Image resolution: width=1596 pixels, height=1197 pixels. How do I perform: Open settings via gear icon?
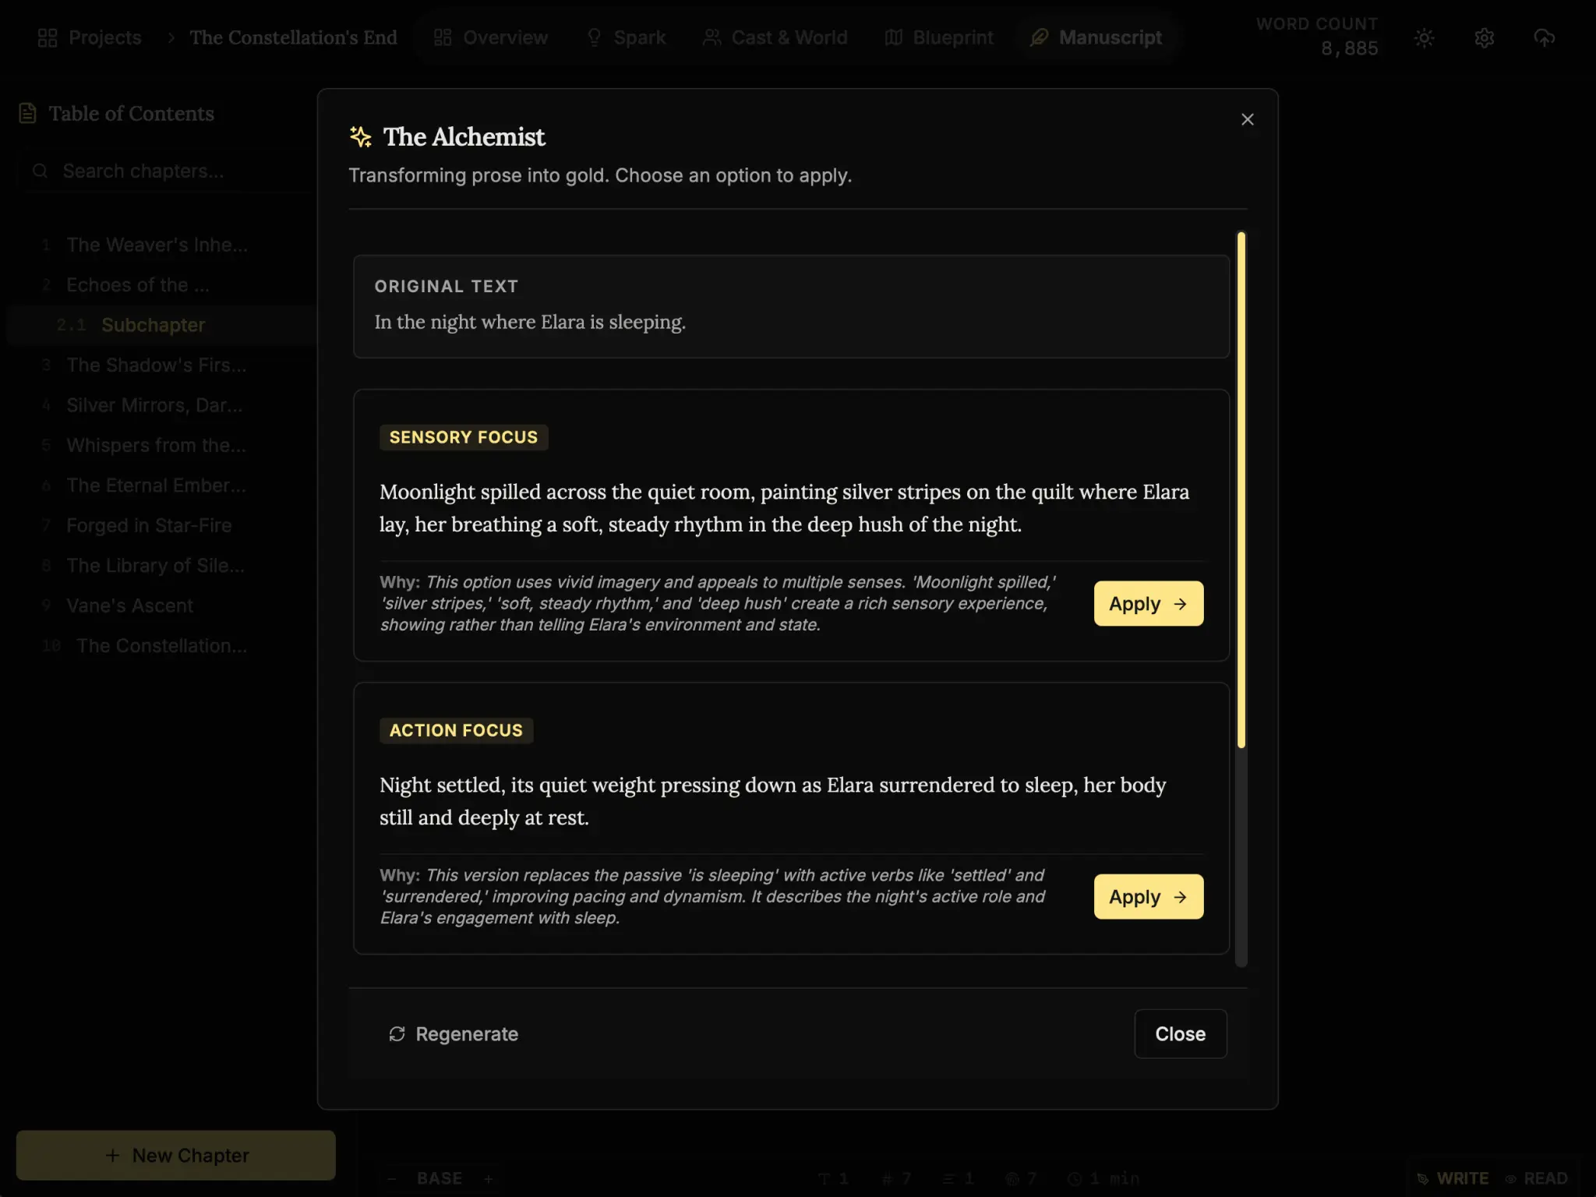pos(1484,37)
